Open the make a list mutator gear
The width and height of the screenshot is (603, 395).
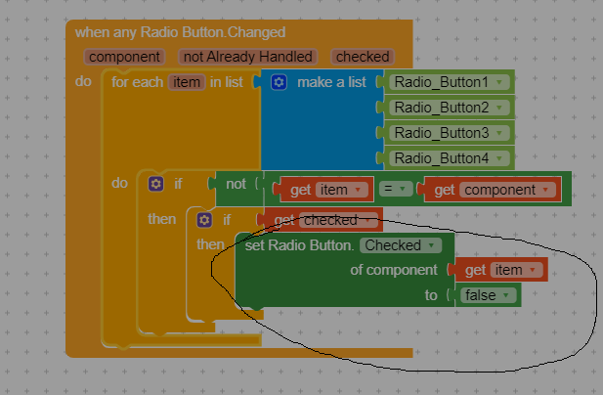point(279,82)
